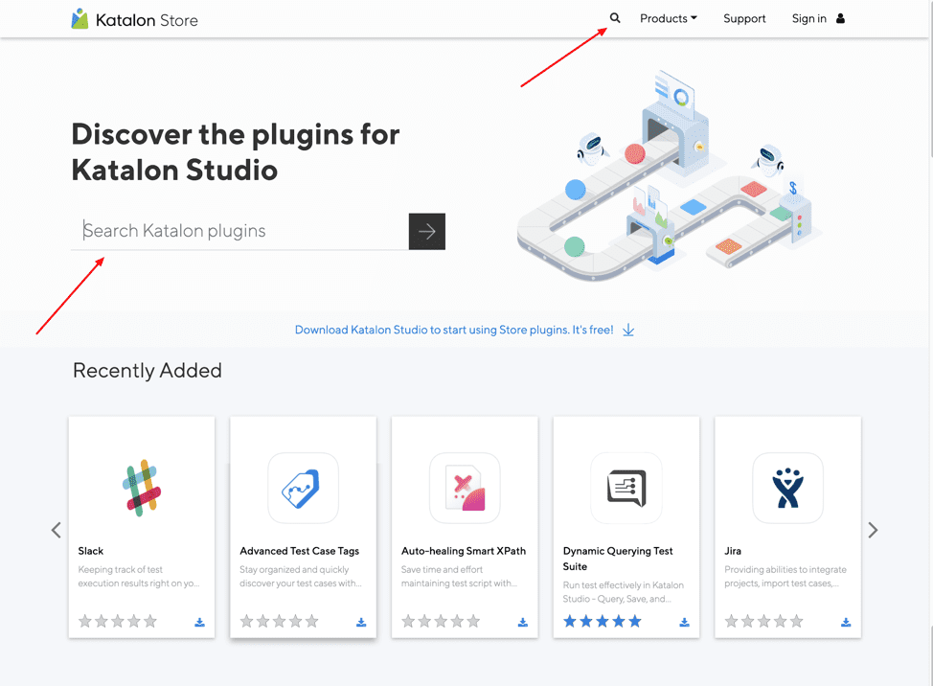Download Dynamic Querying Test Suite via download icon

684,623
